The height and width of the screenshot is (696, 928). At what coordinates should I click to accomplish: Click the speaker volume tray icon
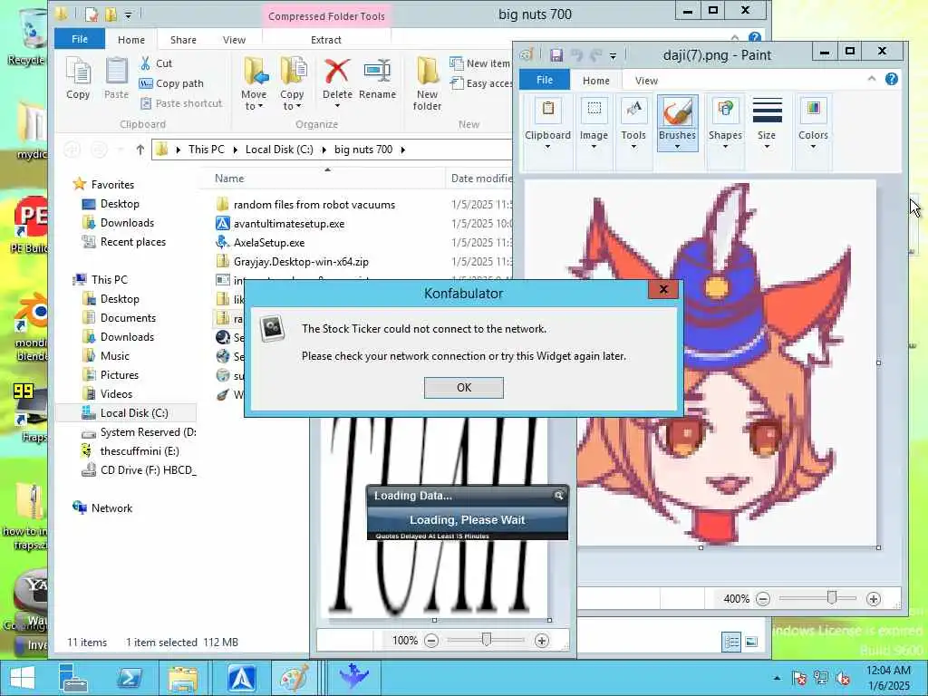point(843,678)
